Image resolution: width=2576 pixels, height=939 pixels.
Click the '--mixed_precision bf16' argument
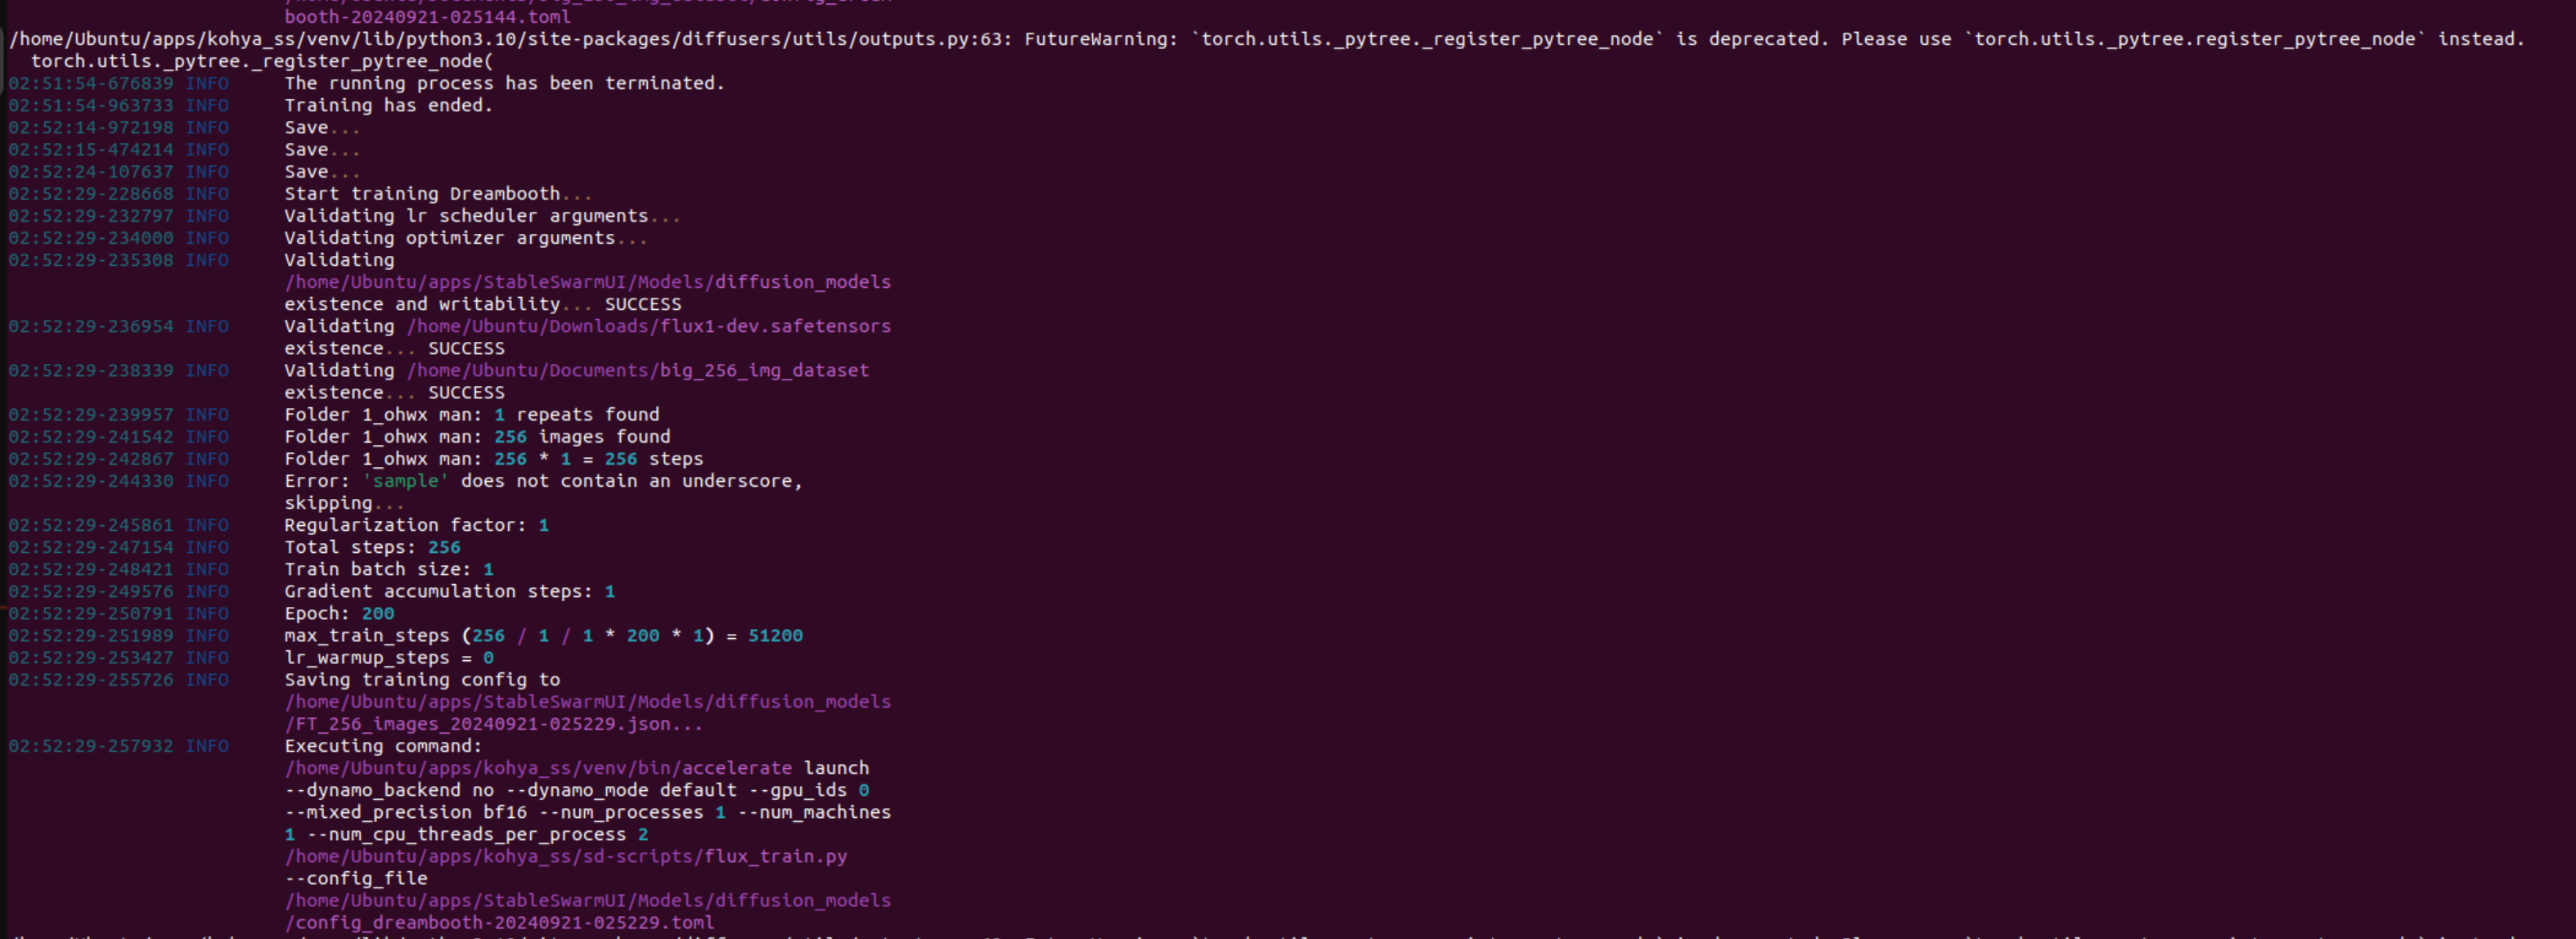(405, 812)
